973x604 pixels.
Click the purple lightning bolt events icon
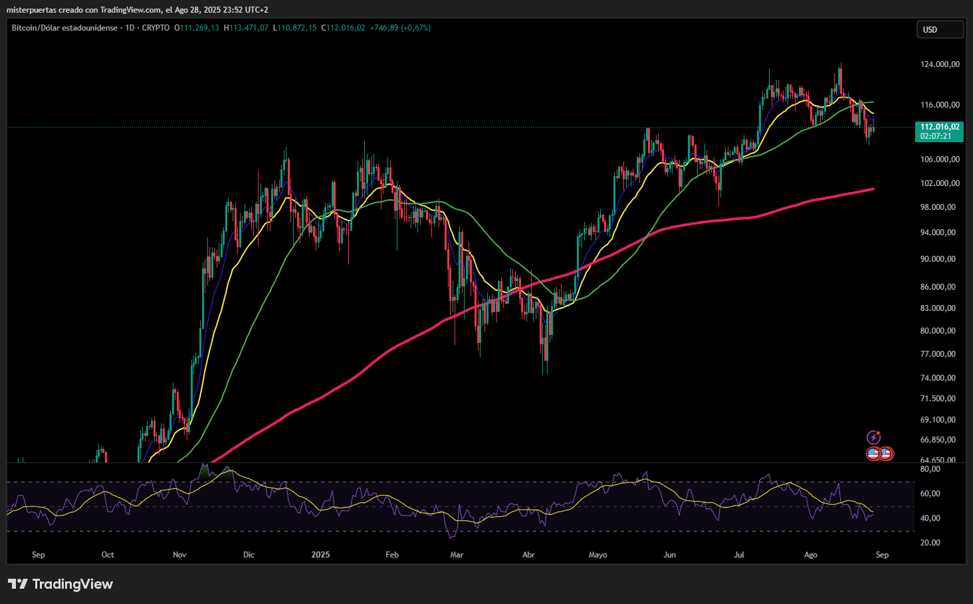coord(873,437)
